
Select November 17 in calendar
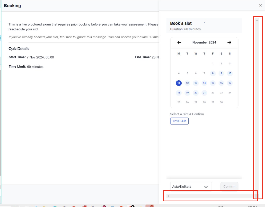230,83
